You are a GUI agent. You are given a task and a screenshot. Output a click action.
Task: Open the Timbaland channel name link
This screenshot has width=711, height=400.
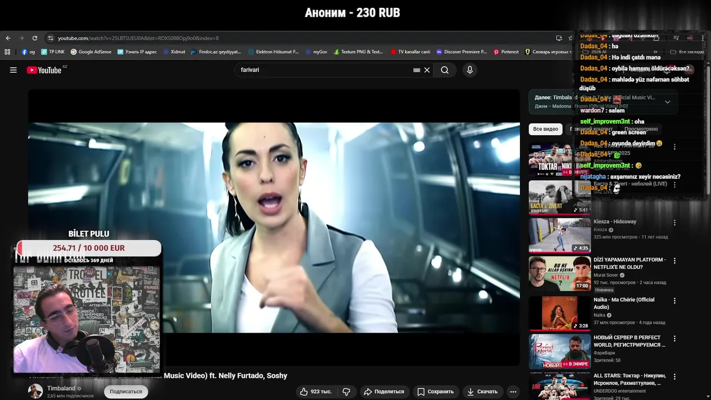tap(61, 388)
